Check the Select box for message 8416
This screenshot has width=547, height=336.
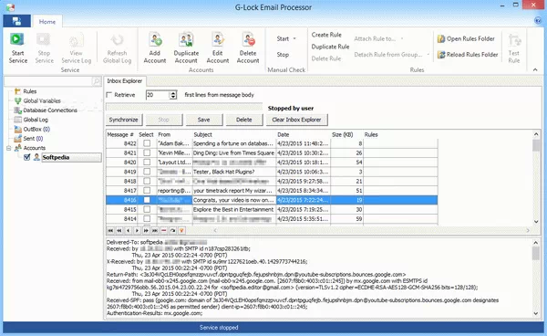point(147,200)
